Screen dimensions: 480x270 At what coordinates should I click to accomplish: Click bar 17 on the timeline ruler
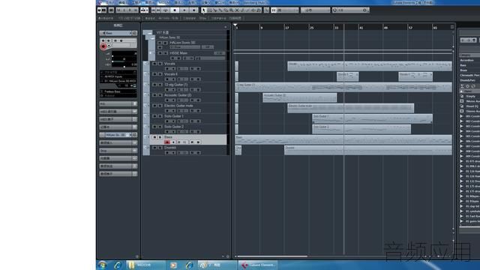(286, 28)
